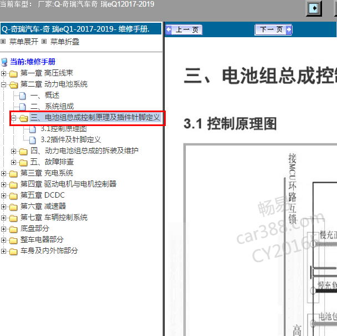Expand 四、动力电池组总成的拆装及维护 plus box
Image resolution: width=337 pixels, height=336 pixels.
tap(13, 151)
